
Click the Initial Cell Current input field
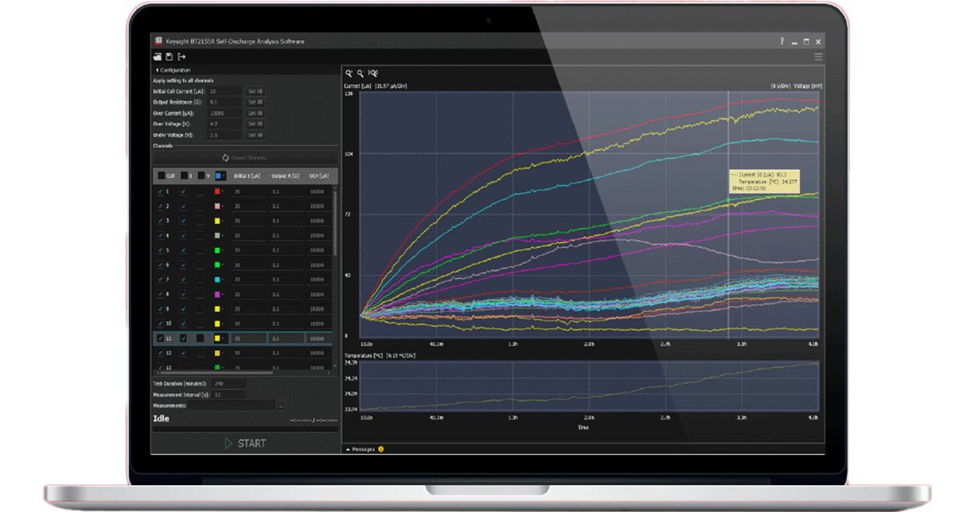coord(226,91)
